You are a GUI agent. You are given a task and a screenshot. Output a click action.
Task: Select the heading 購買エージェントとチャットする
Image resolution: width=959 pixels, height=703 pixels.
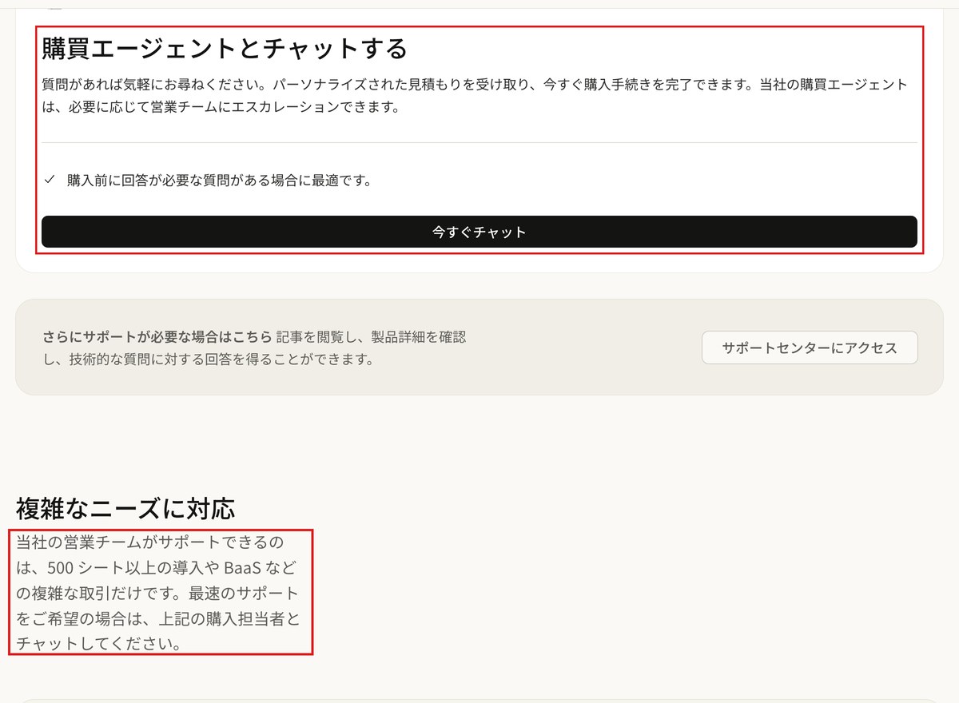click(225, 49)
